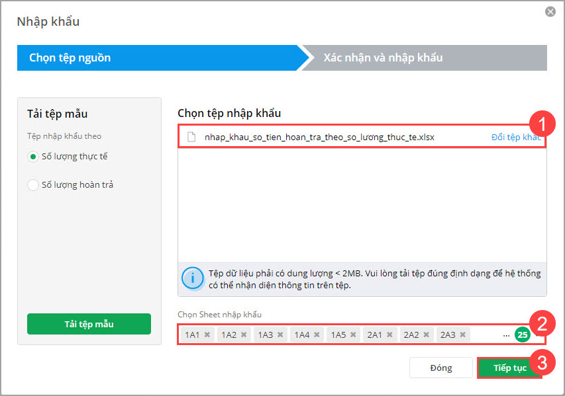Remove the 2A2 sheet tag
The image size is (565, 396).
click(427, 335)
